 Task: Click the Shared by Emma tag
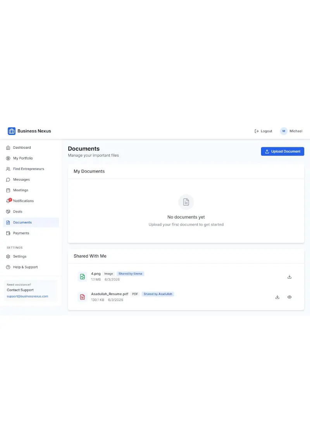(130, 273)
